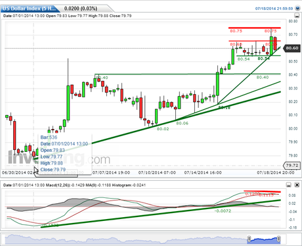This screenshot has width=302, height=246.
Task: Minimize the MACD indicator panel
Action: [289, 185]
